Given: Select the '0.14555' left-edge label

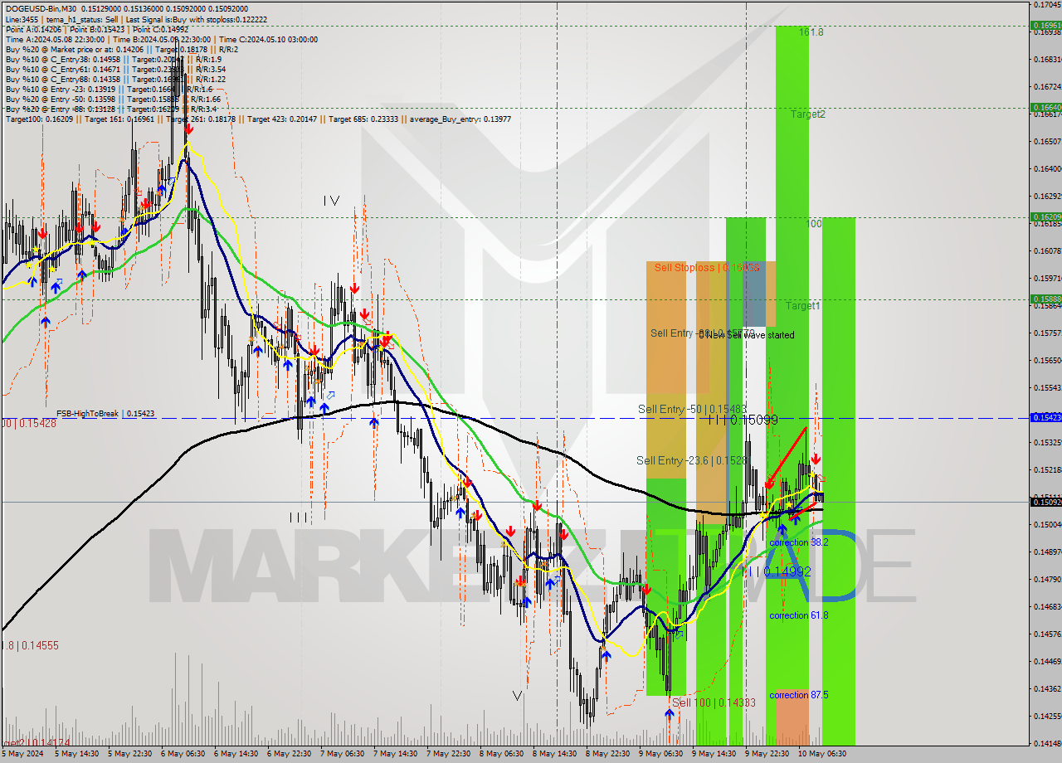Looking at the screenshot, I should [x=29, y=645].
